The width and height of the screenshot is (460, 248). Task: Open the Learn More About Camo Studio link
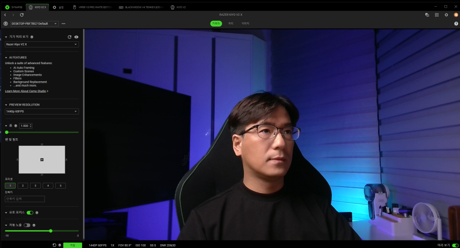click(x=27, y=91)
